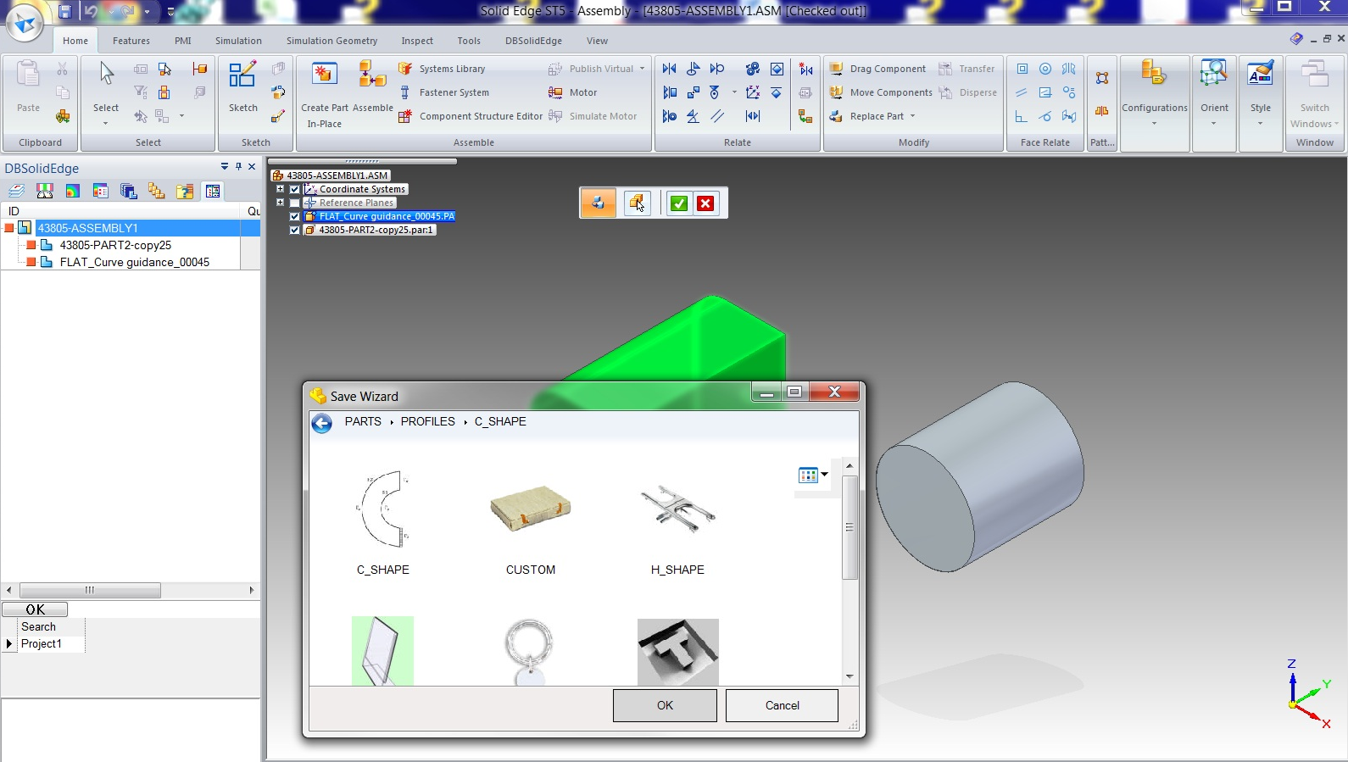Activate Drag Component
Screen dimensions: 1348x762
(x=877, y=69)
